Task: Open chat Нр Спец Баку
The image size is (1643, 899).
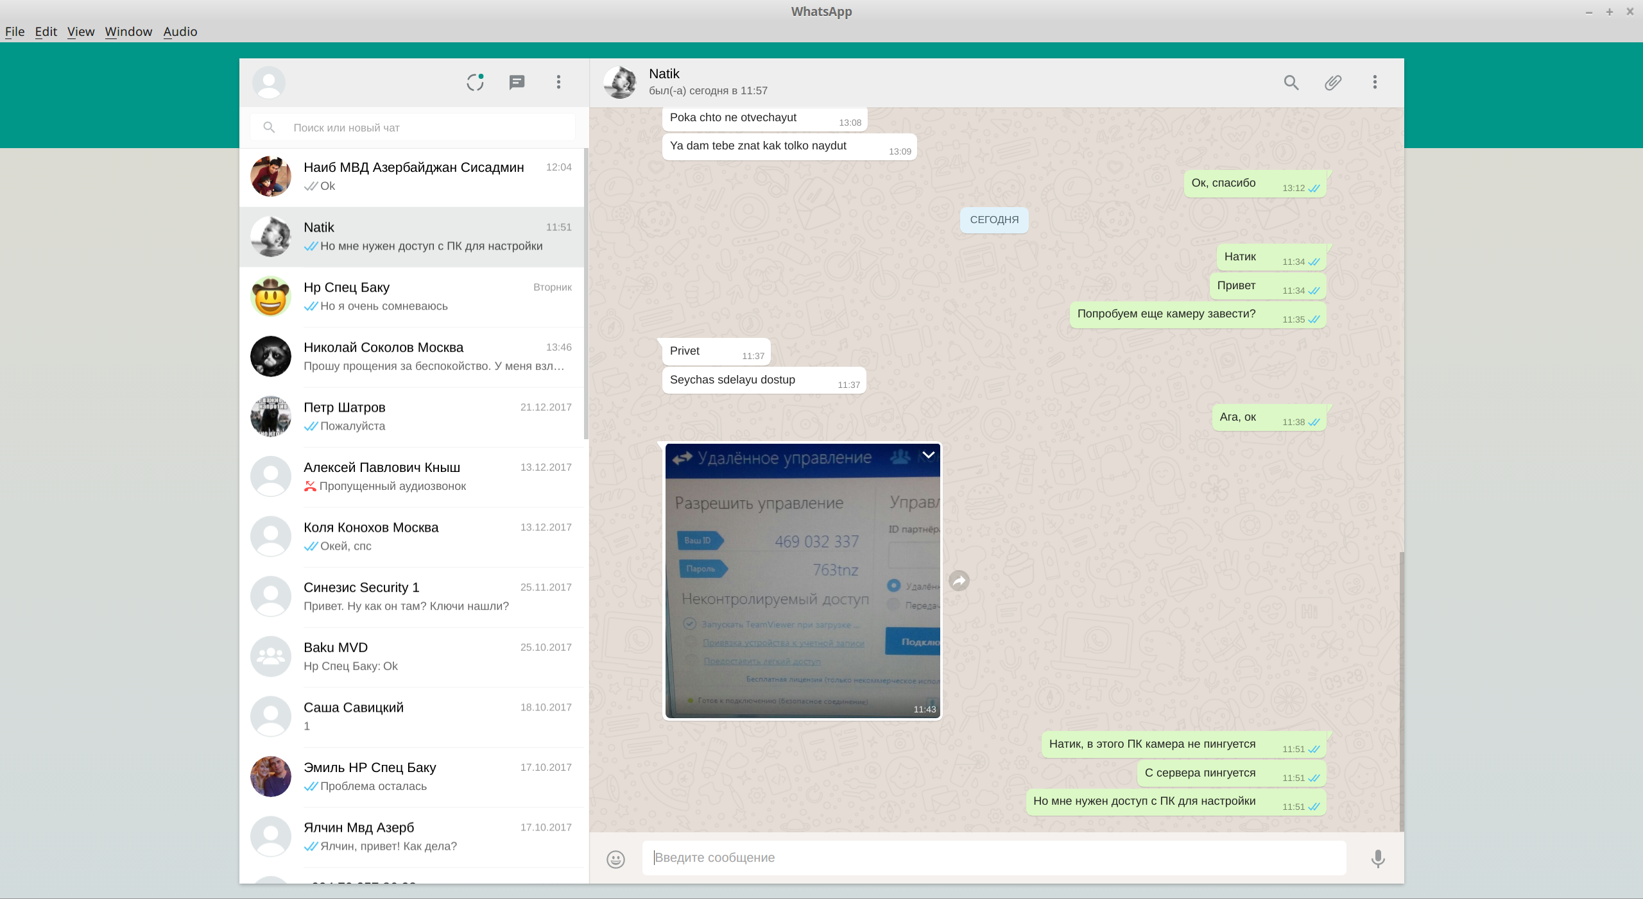Action: click(411, 297)
